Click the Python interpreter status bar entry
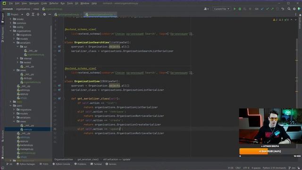Screen dimensions: 302x170 274,168
